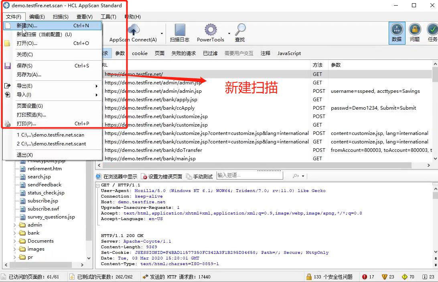Open PowerTools dropdown arrow
Viewport: 438px width, 282px height.
[229, 34]
